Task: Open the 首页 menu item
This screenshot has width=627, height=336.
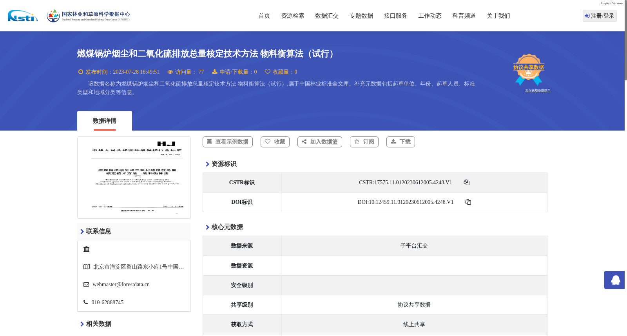Action: click(264, 16)
